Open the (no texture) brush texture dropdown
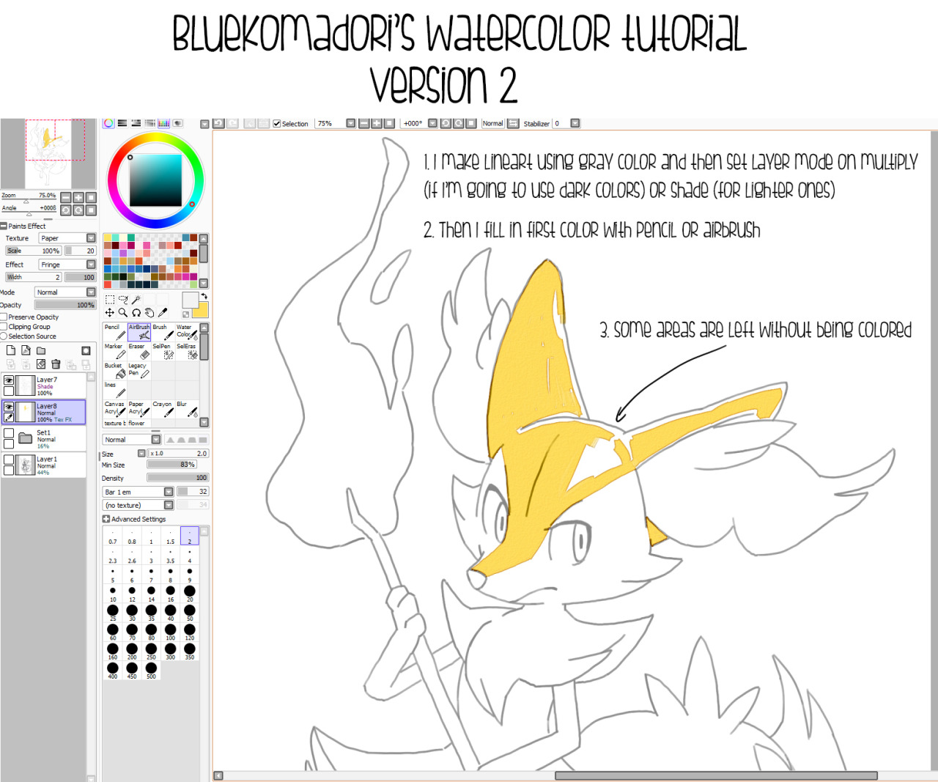Viewport: 938px width, 782px height. point(138,505)
